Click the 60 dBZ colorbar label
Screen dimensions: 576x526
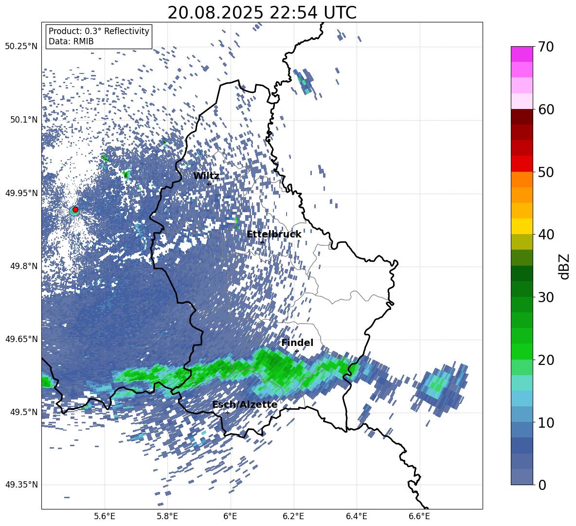546,109
